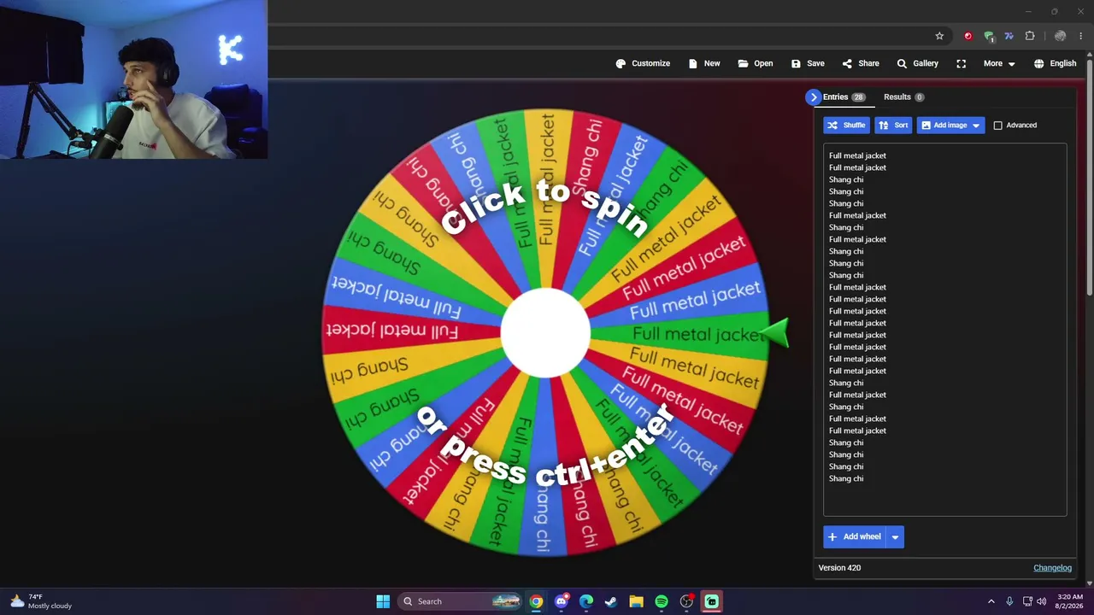
Task: Share this wheel
Action: tap(861, 63)
